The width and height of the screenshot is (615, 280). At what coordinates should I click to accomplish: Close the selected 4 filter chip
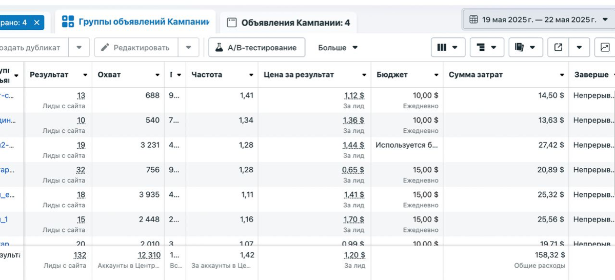tap(37, 23)
